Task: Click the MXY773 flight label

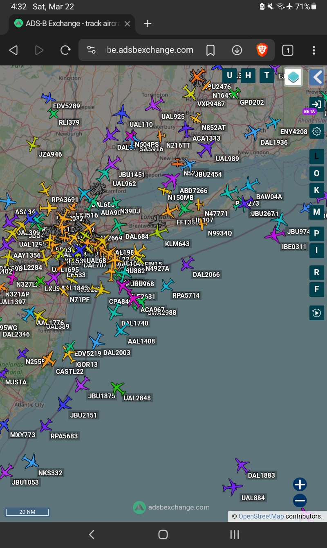Action: click(23, 435)
